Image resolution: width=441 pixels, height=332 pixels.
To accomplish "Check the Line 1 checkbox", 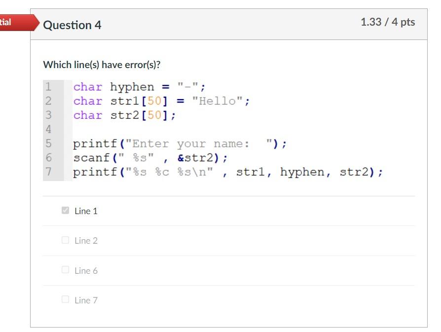I will point(65,210).
